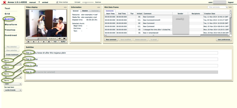Jump to the end of the video

click(x=49, y=42)
